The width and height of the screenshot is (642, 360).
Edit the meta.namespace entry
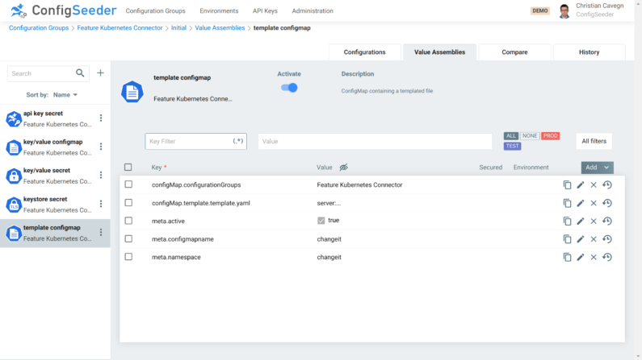580,257
